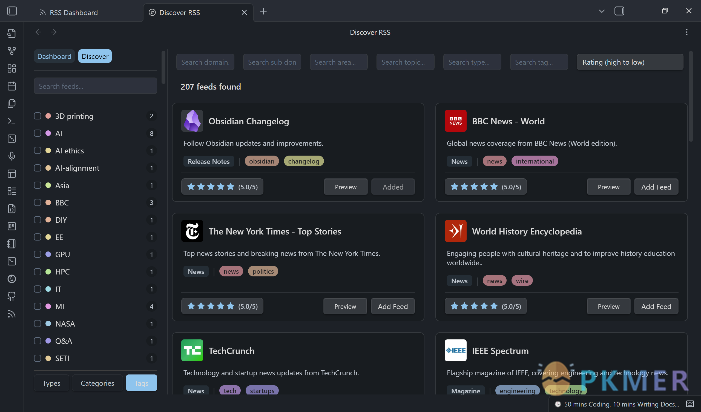701x412 pixels.
Task: Open the terminal icon in the ribbon
Action: (x=12, y=121)
